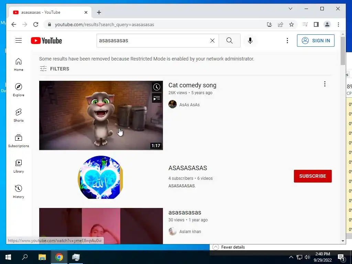Screen dimensions: 352x264
Task: Open the YouTube hamburger guide menu
Action: (x=19, y=41)
